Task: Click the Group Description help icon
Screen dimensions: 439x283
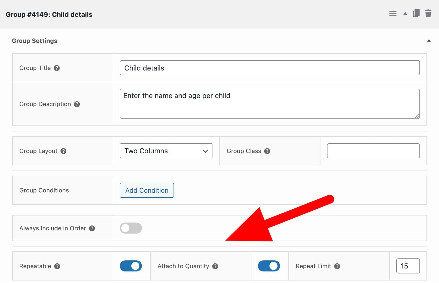Action: [x=78, y=104]
